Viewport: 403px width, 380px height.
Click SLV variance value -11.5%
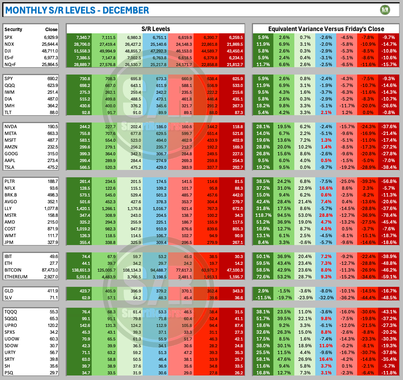[263, 298]
